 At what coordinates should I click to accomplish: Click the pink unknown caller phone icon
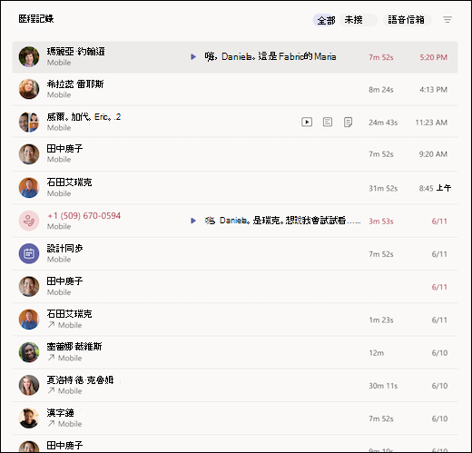(x=29, y=221)
